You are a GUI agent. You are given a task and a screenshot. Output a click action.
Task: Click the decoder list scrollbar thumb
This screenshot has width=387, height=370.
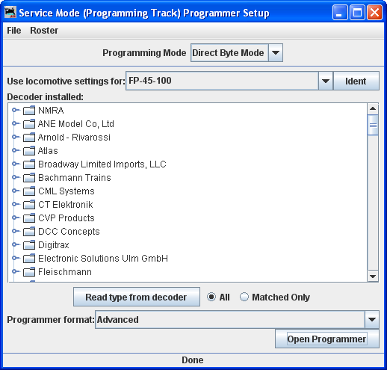pyautogui.click(x=373, y=125)
